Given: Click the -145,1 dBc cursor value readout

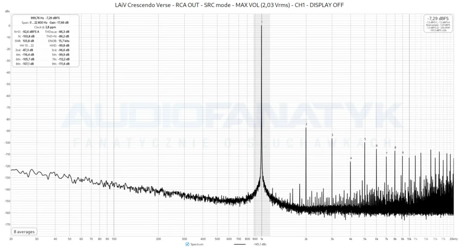Looking at the screenshot, I should coord(260,244).
